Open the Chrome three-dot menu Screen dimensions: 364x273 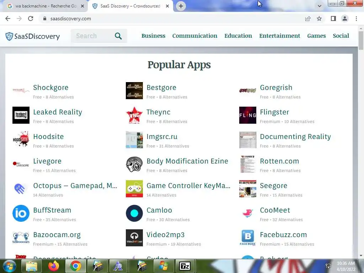(x=356, y=18)
